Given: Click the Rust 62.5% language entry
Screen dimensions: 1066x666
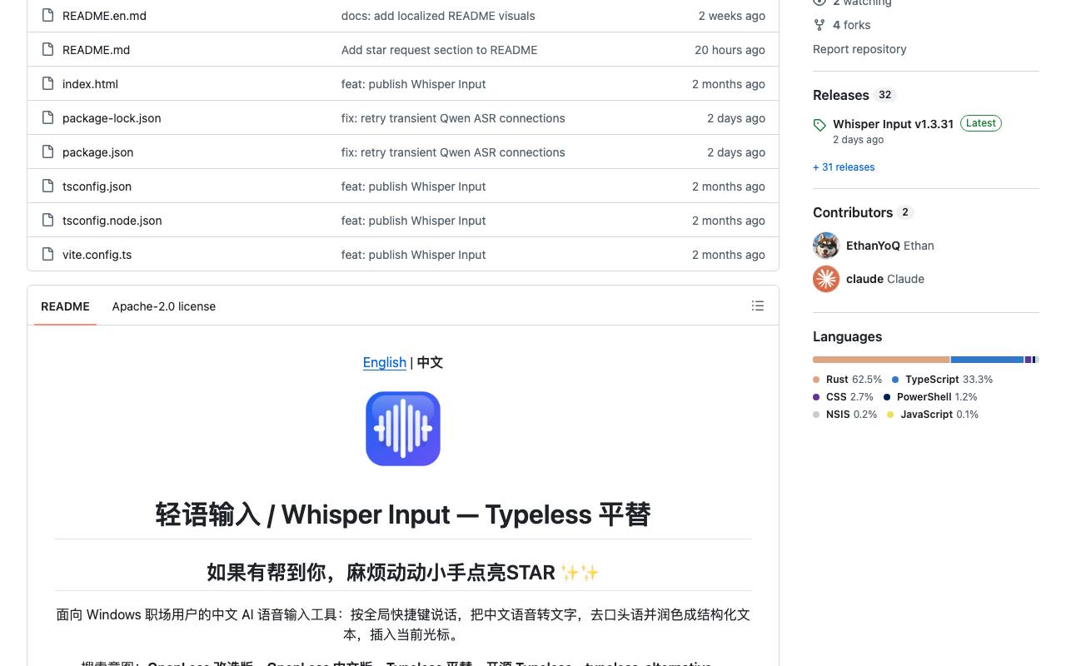Looking at the screenshot, I should tap(847, 380).
